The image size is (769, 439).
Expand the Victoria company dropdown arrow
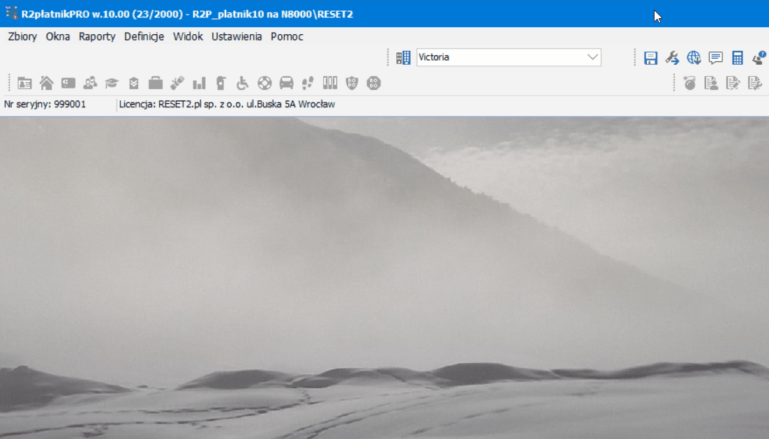pyautogui.click(x=592, y=57)
